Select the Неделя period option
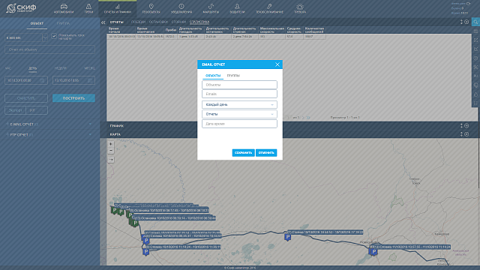 click(60, 68)
